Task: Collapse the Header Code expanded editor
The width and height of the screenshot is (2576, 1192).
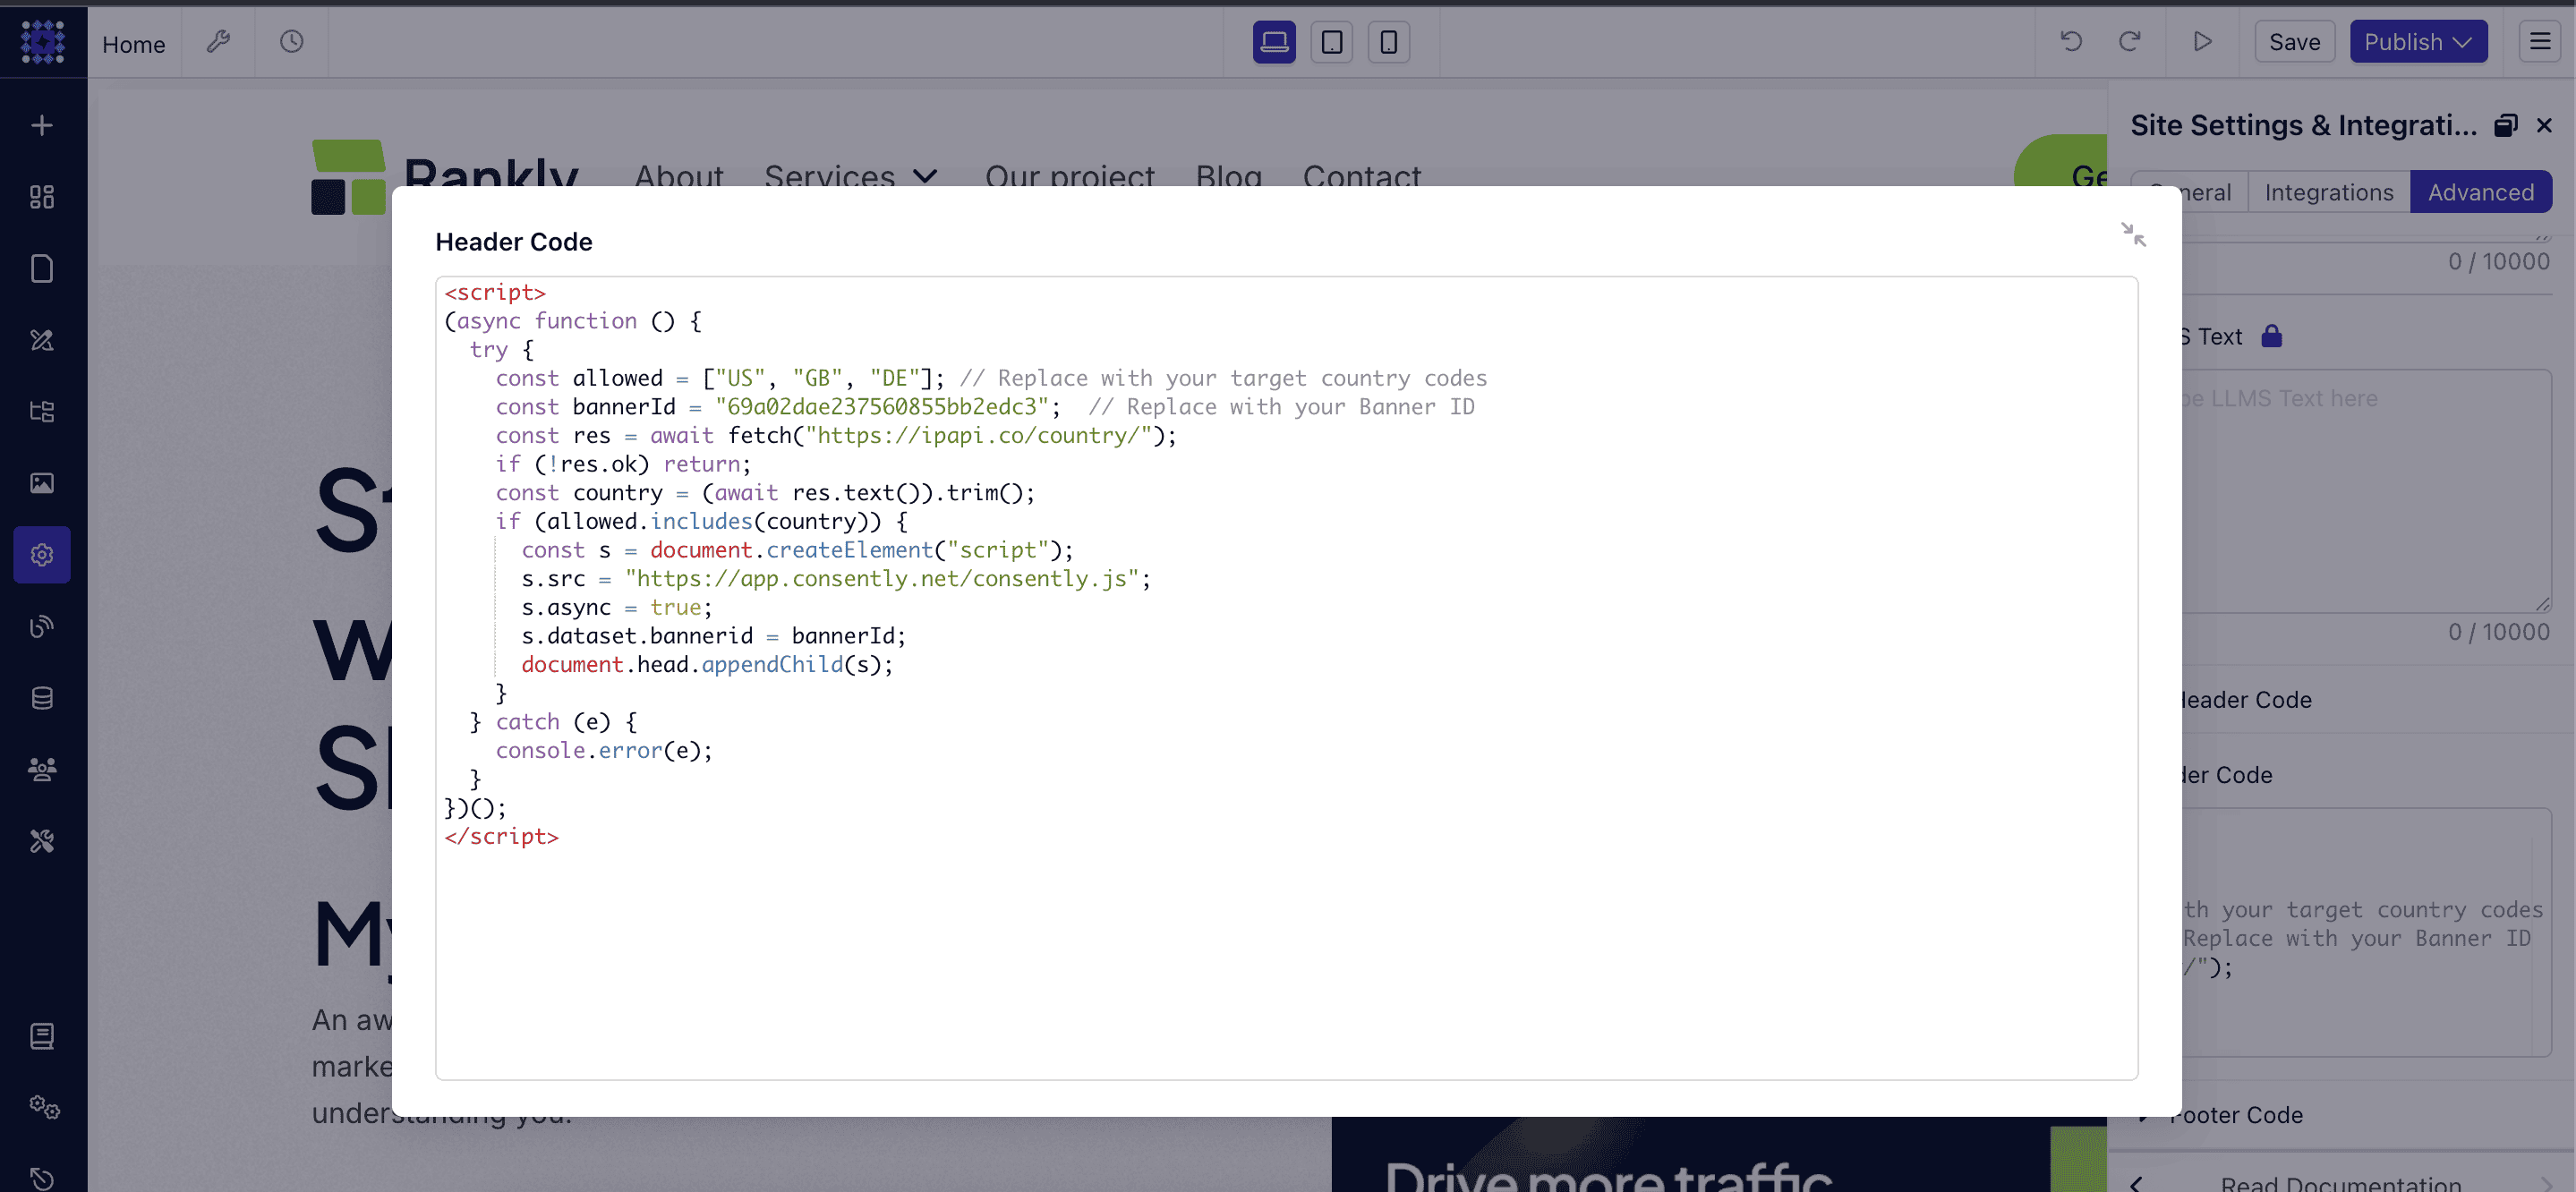Action: [2133, 234]
